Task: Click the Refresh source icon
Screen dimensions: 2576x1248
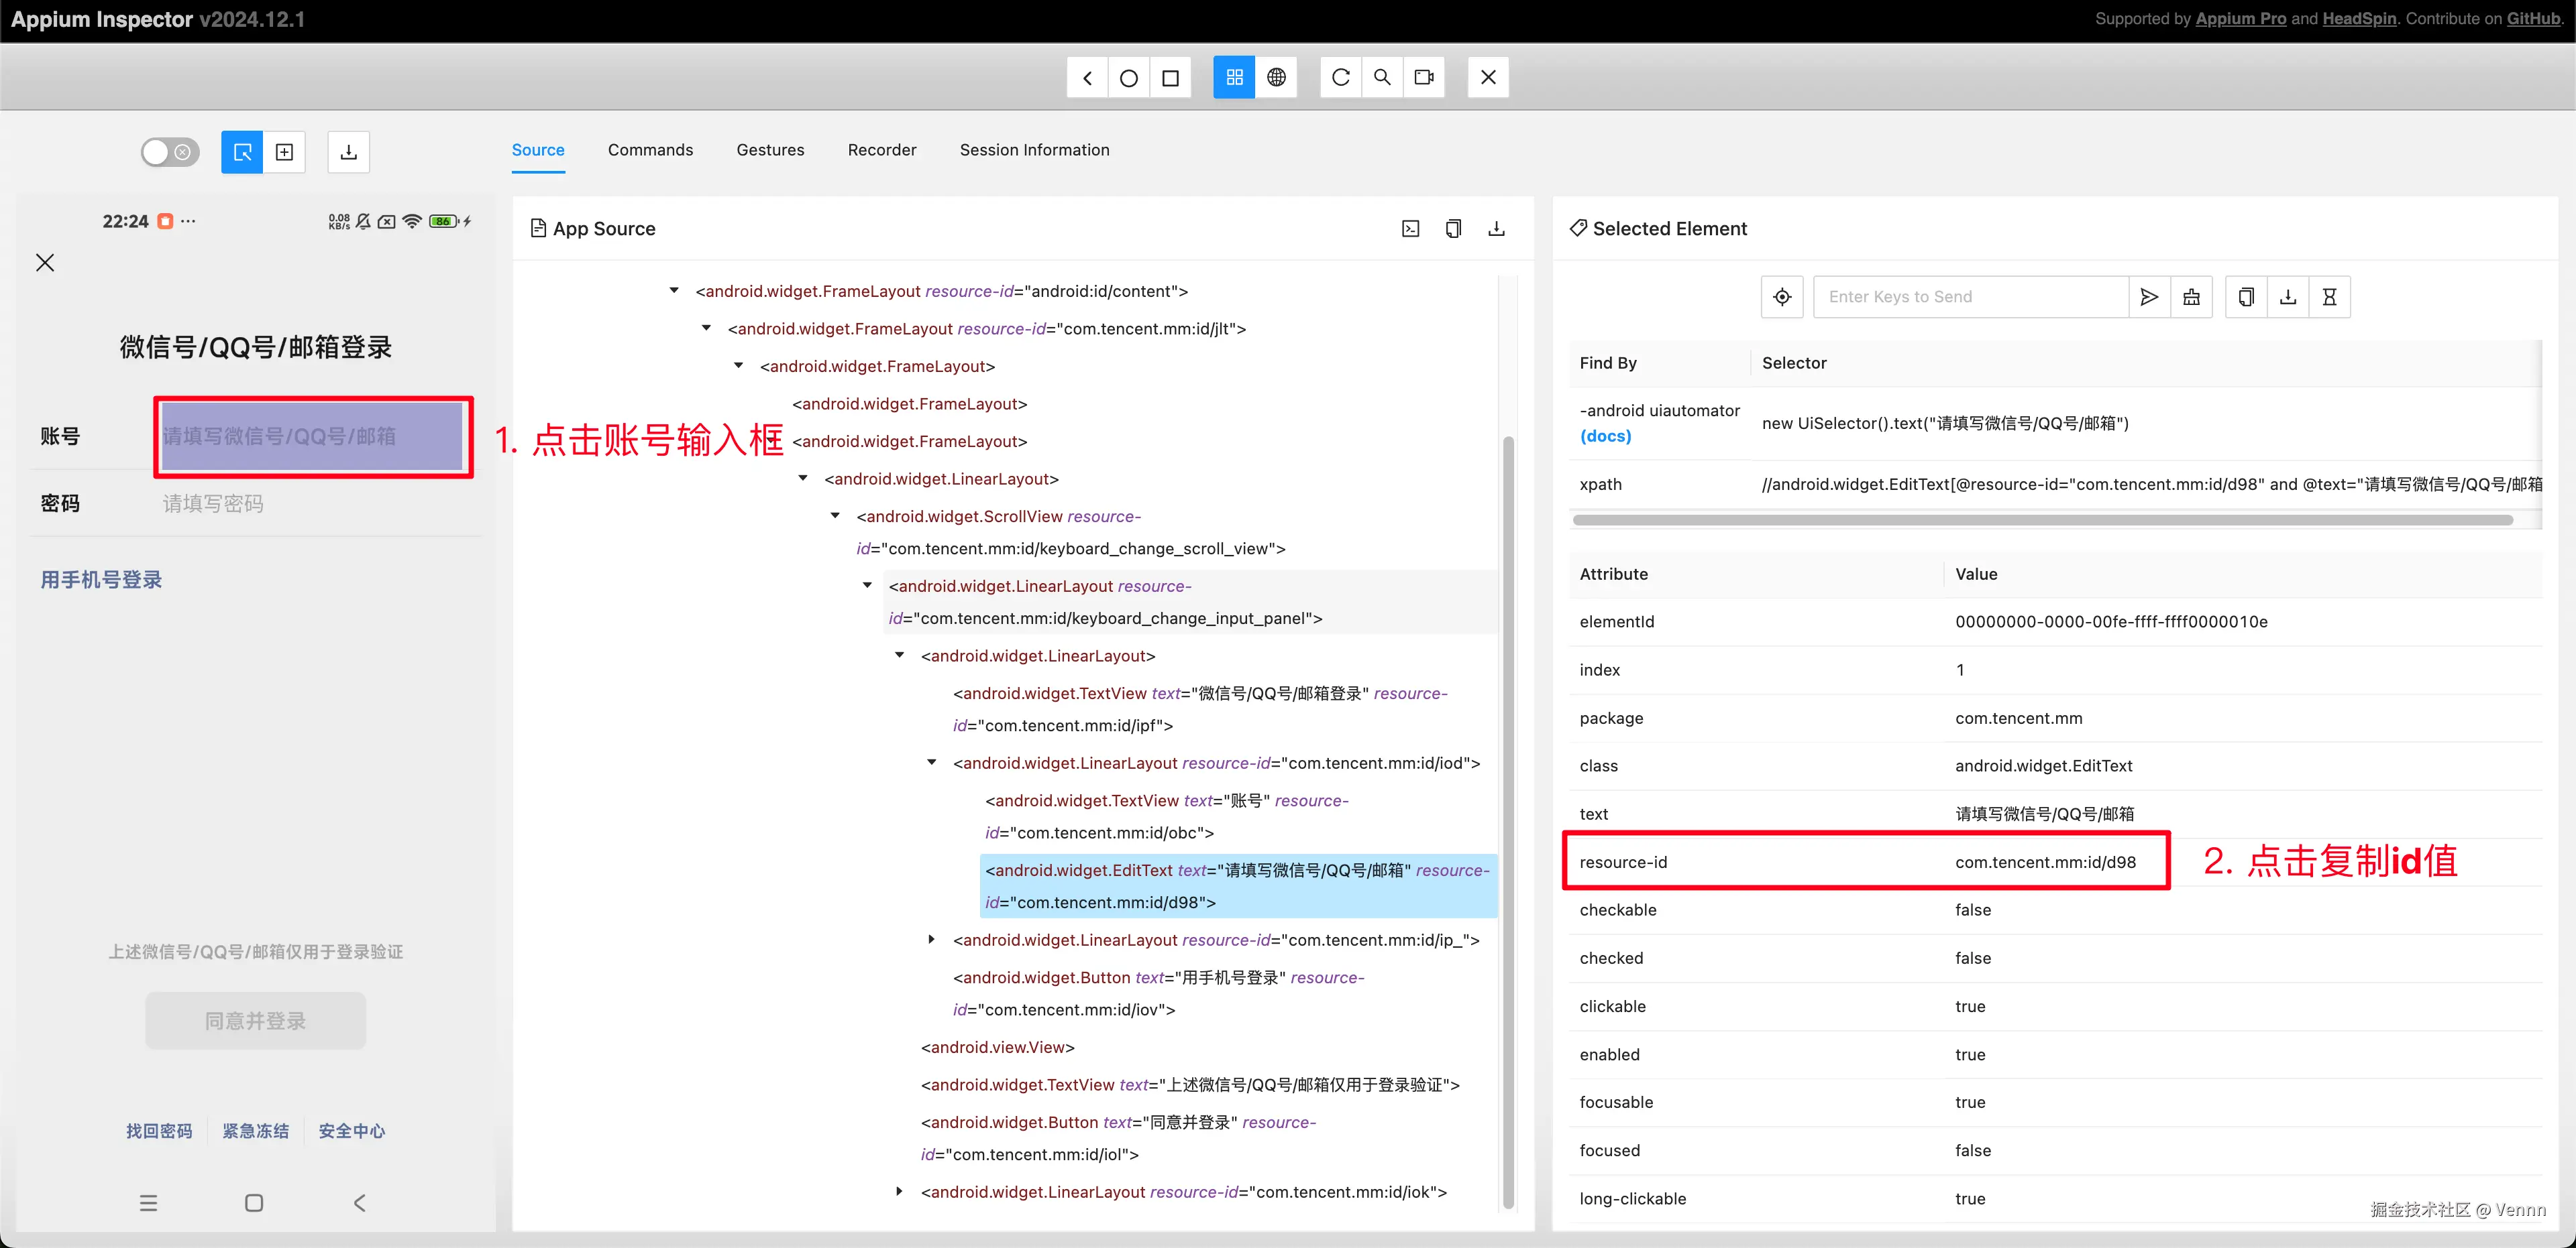Action: 1340,77
